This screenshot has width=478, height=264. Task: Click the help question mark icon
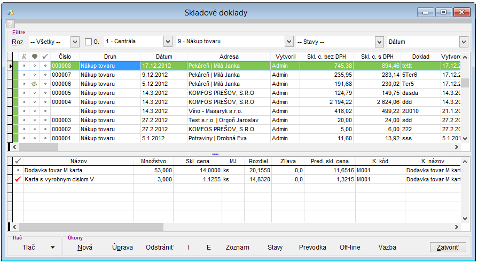10,24
